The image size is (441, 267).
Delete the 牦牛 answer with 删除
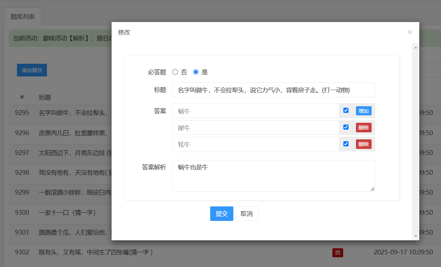(363, 144)
